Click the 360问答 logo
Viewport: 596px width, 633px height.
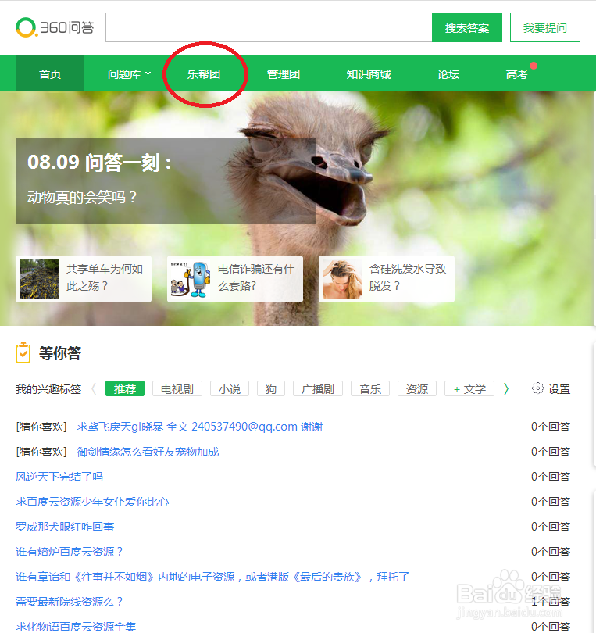[55, 27]
